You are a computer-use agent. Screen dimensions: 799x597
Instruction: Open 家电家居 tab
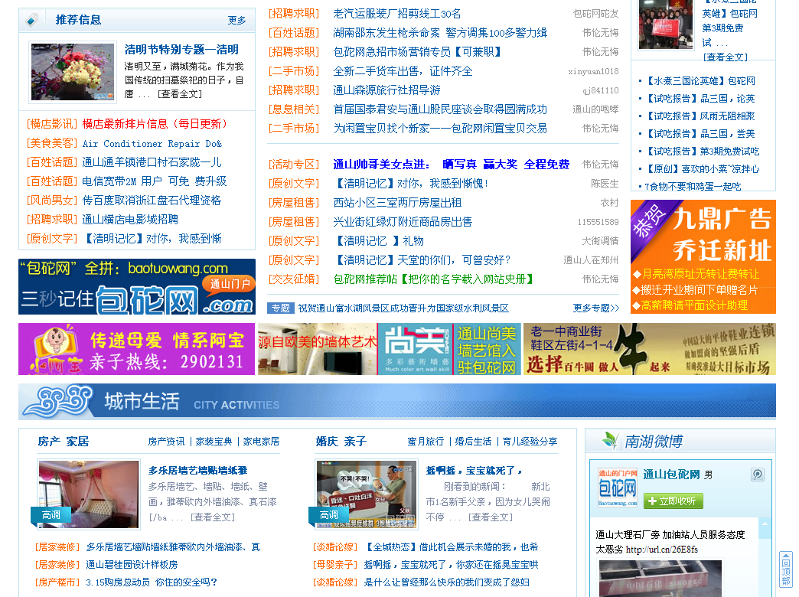click(262, 442)
